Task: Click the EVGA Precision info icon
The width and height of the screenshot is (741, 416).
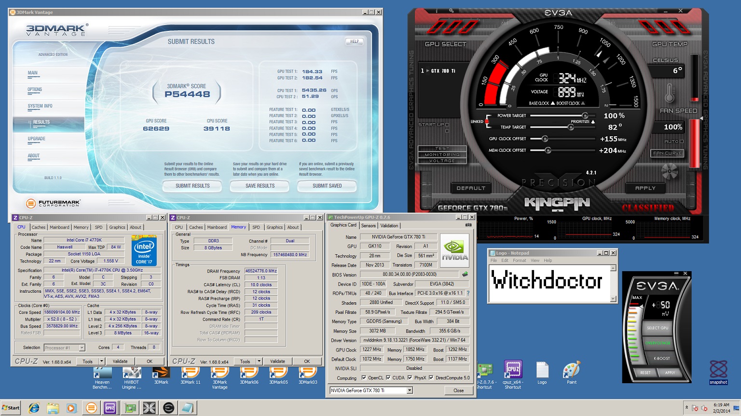Action: click(x=437, y=11)
